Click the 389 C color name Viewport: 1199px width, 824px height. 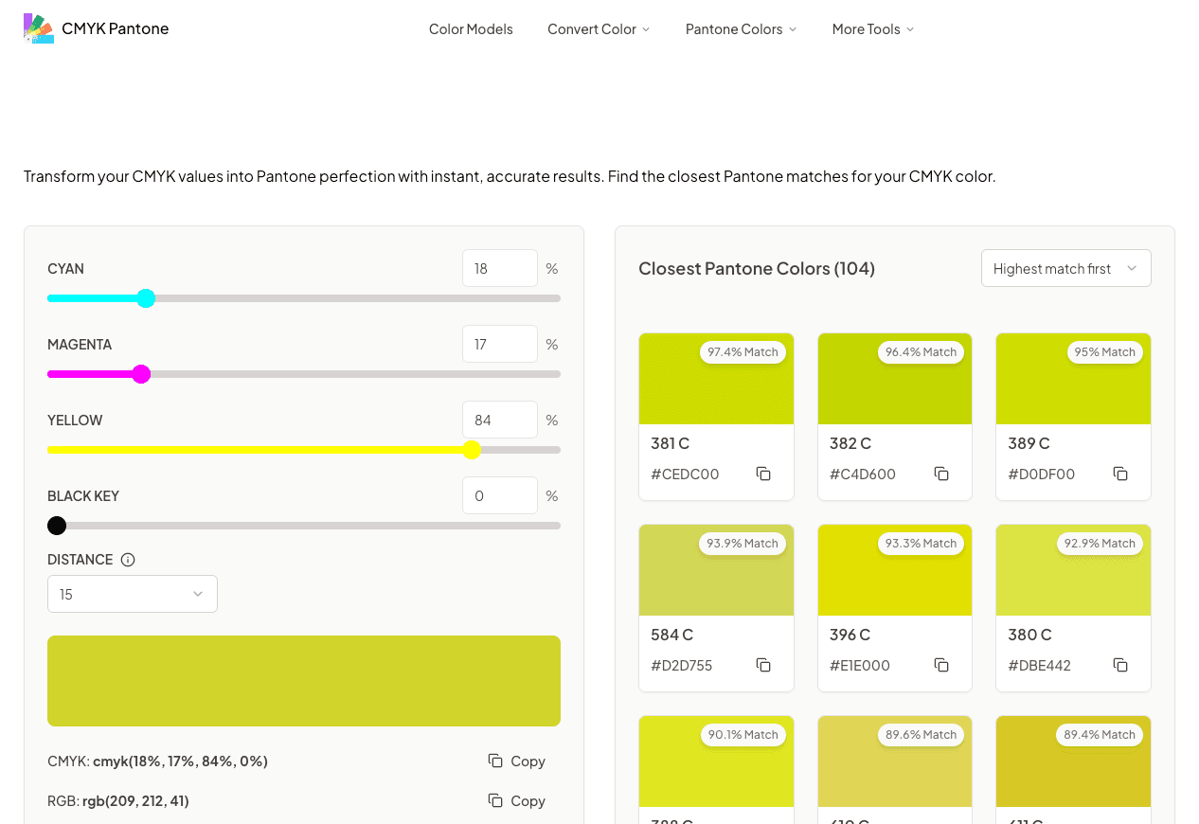[x=1029, y=443]
